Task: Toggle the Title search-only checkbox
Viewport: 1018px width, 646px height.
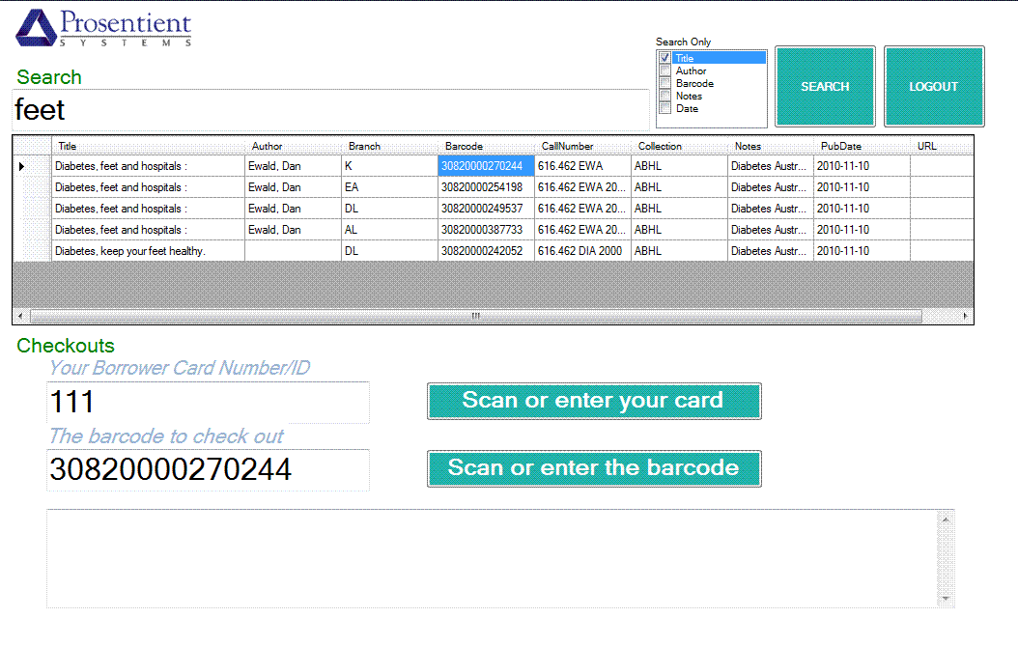Action: 665,58
